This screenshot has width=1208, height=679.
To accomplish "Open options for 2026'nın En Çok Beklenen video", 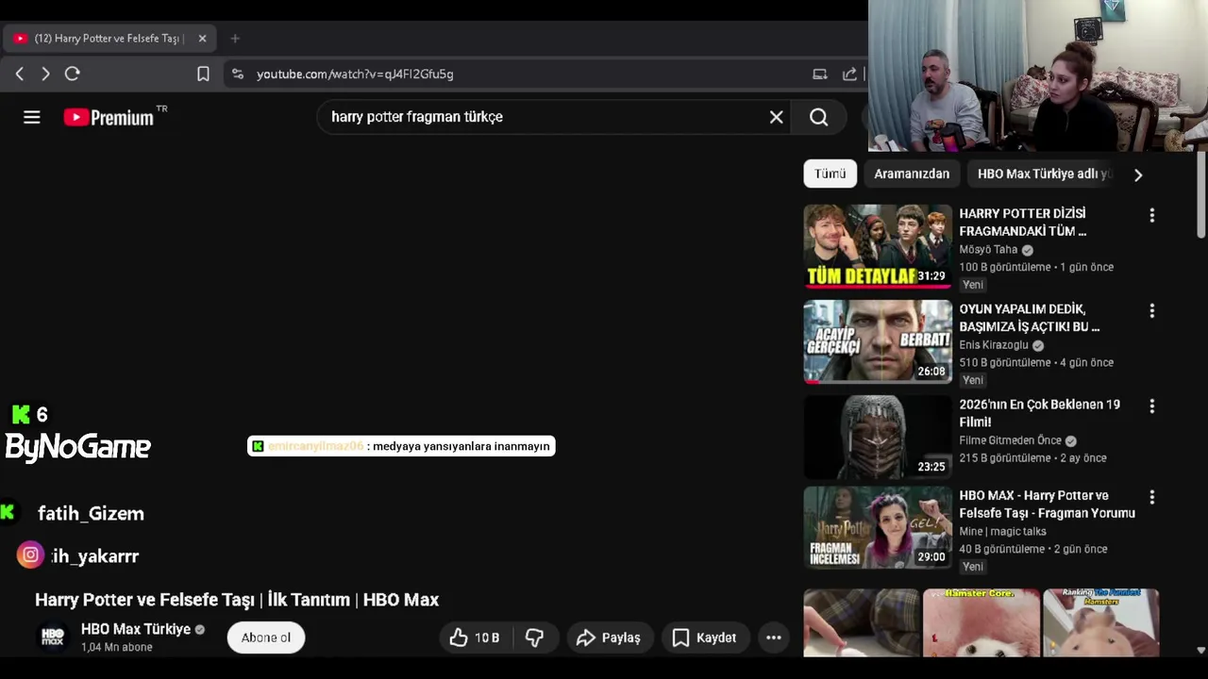I will tap(1151, 406).
